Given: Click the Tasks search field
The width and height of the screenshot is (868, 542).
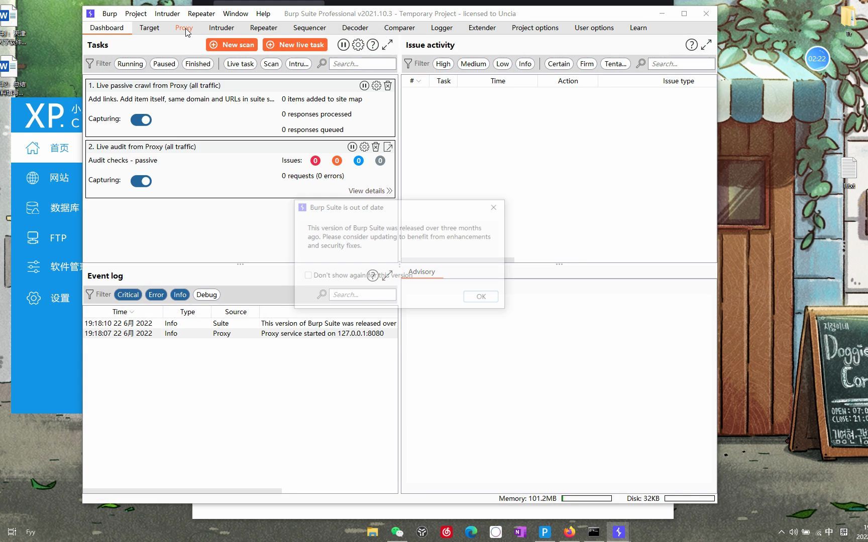Looking at the screenshot, I should (363, 64).
